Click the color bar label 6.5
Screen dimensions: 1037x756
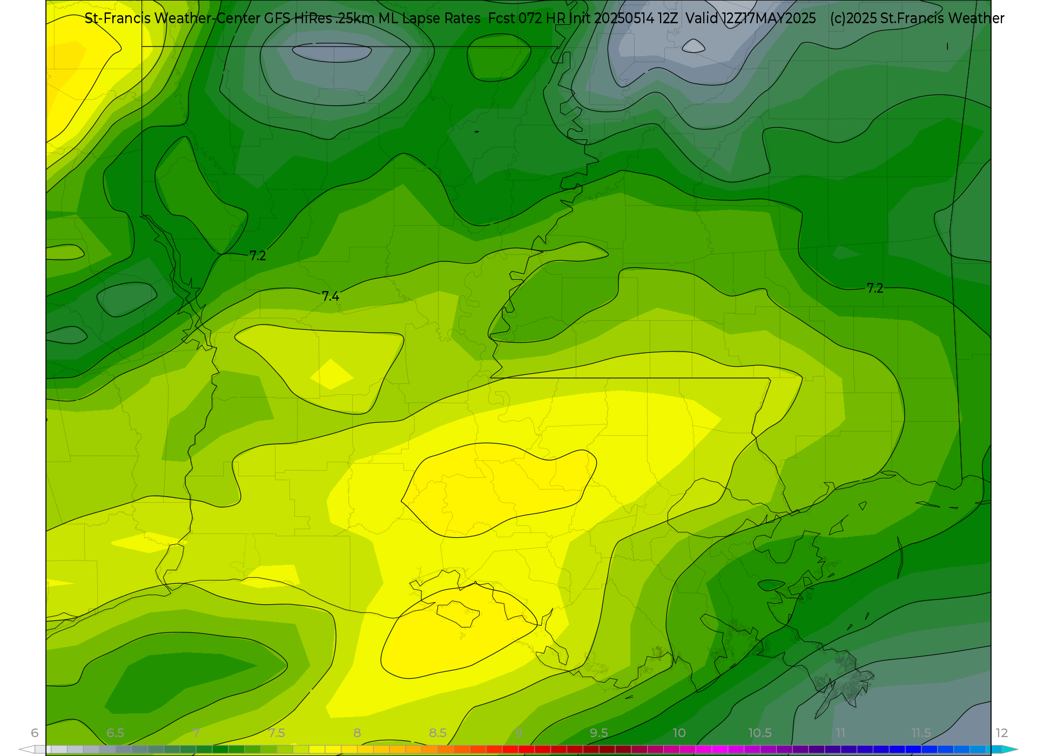tap(115, 733)
